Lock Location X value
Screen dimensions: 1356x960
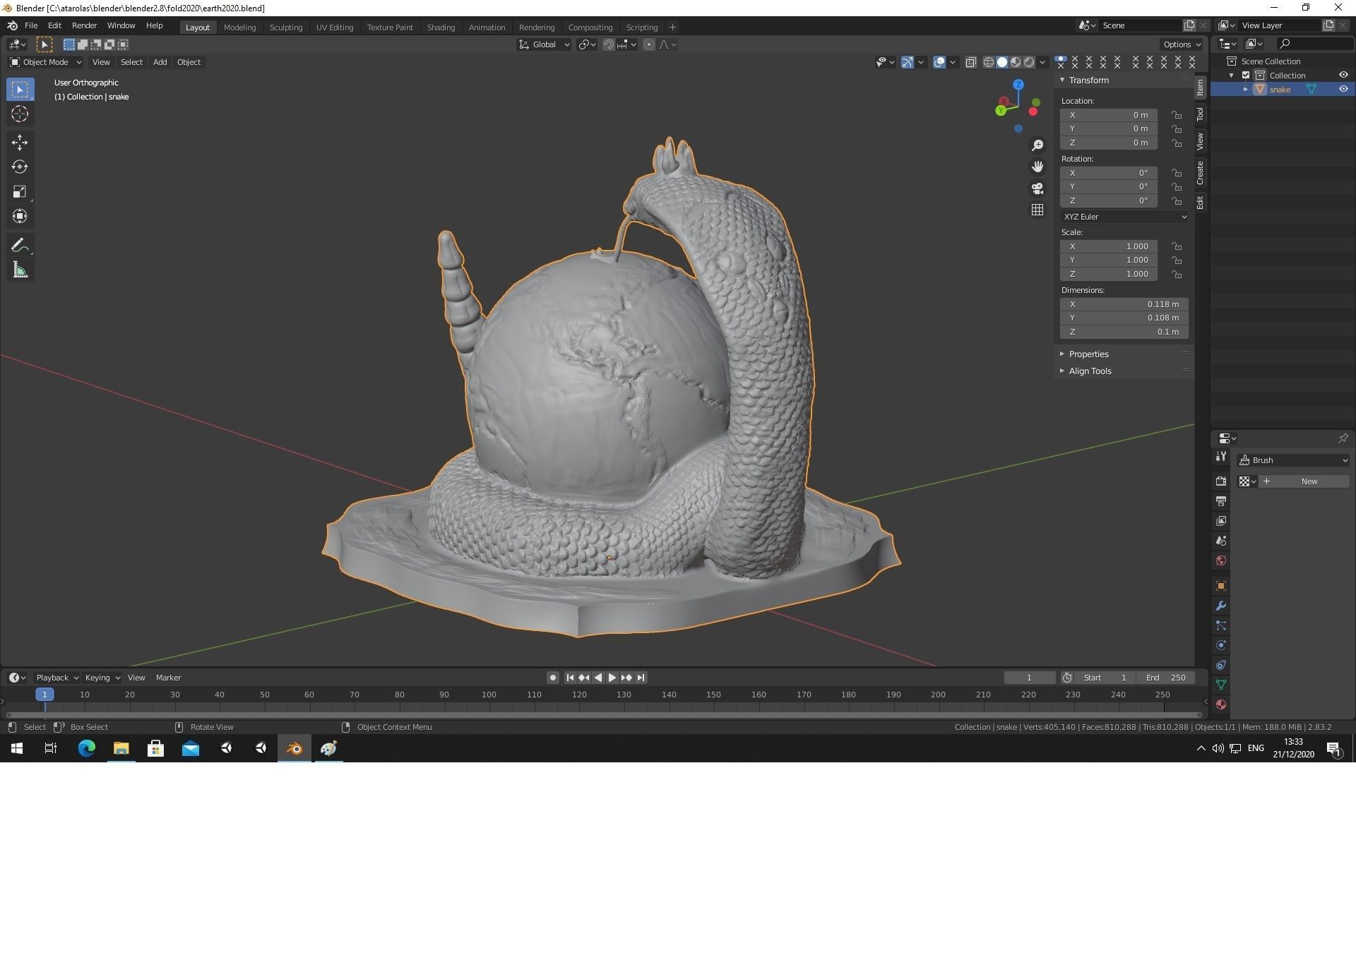pos(1176,115)
